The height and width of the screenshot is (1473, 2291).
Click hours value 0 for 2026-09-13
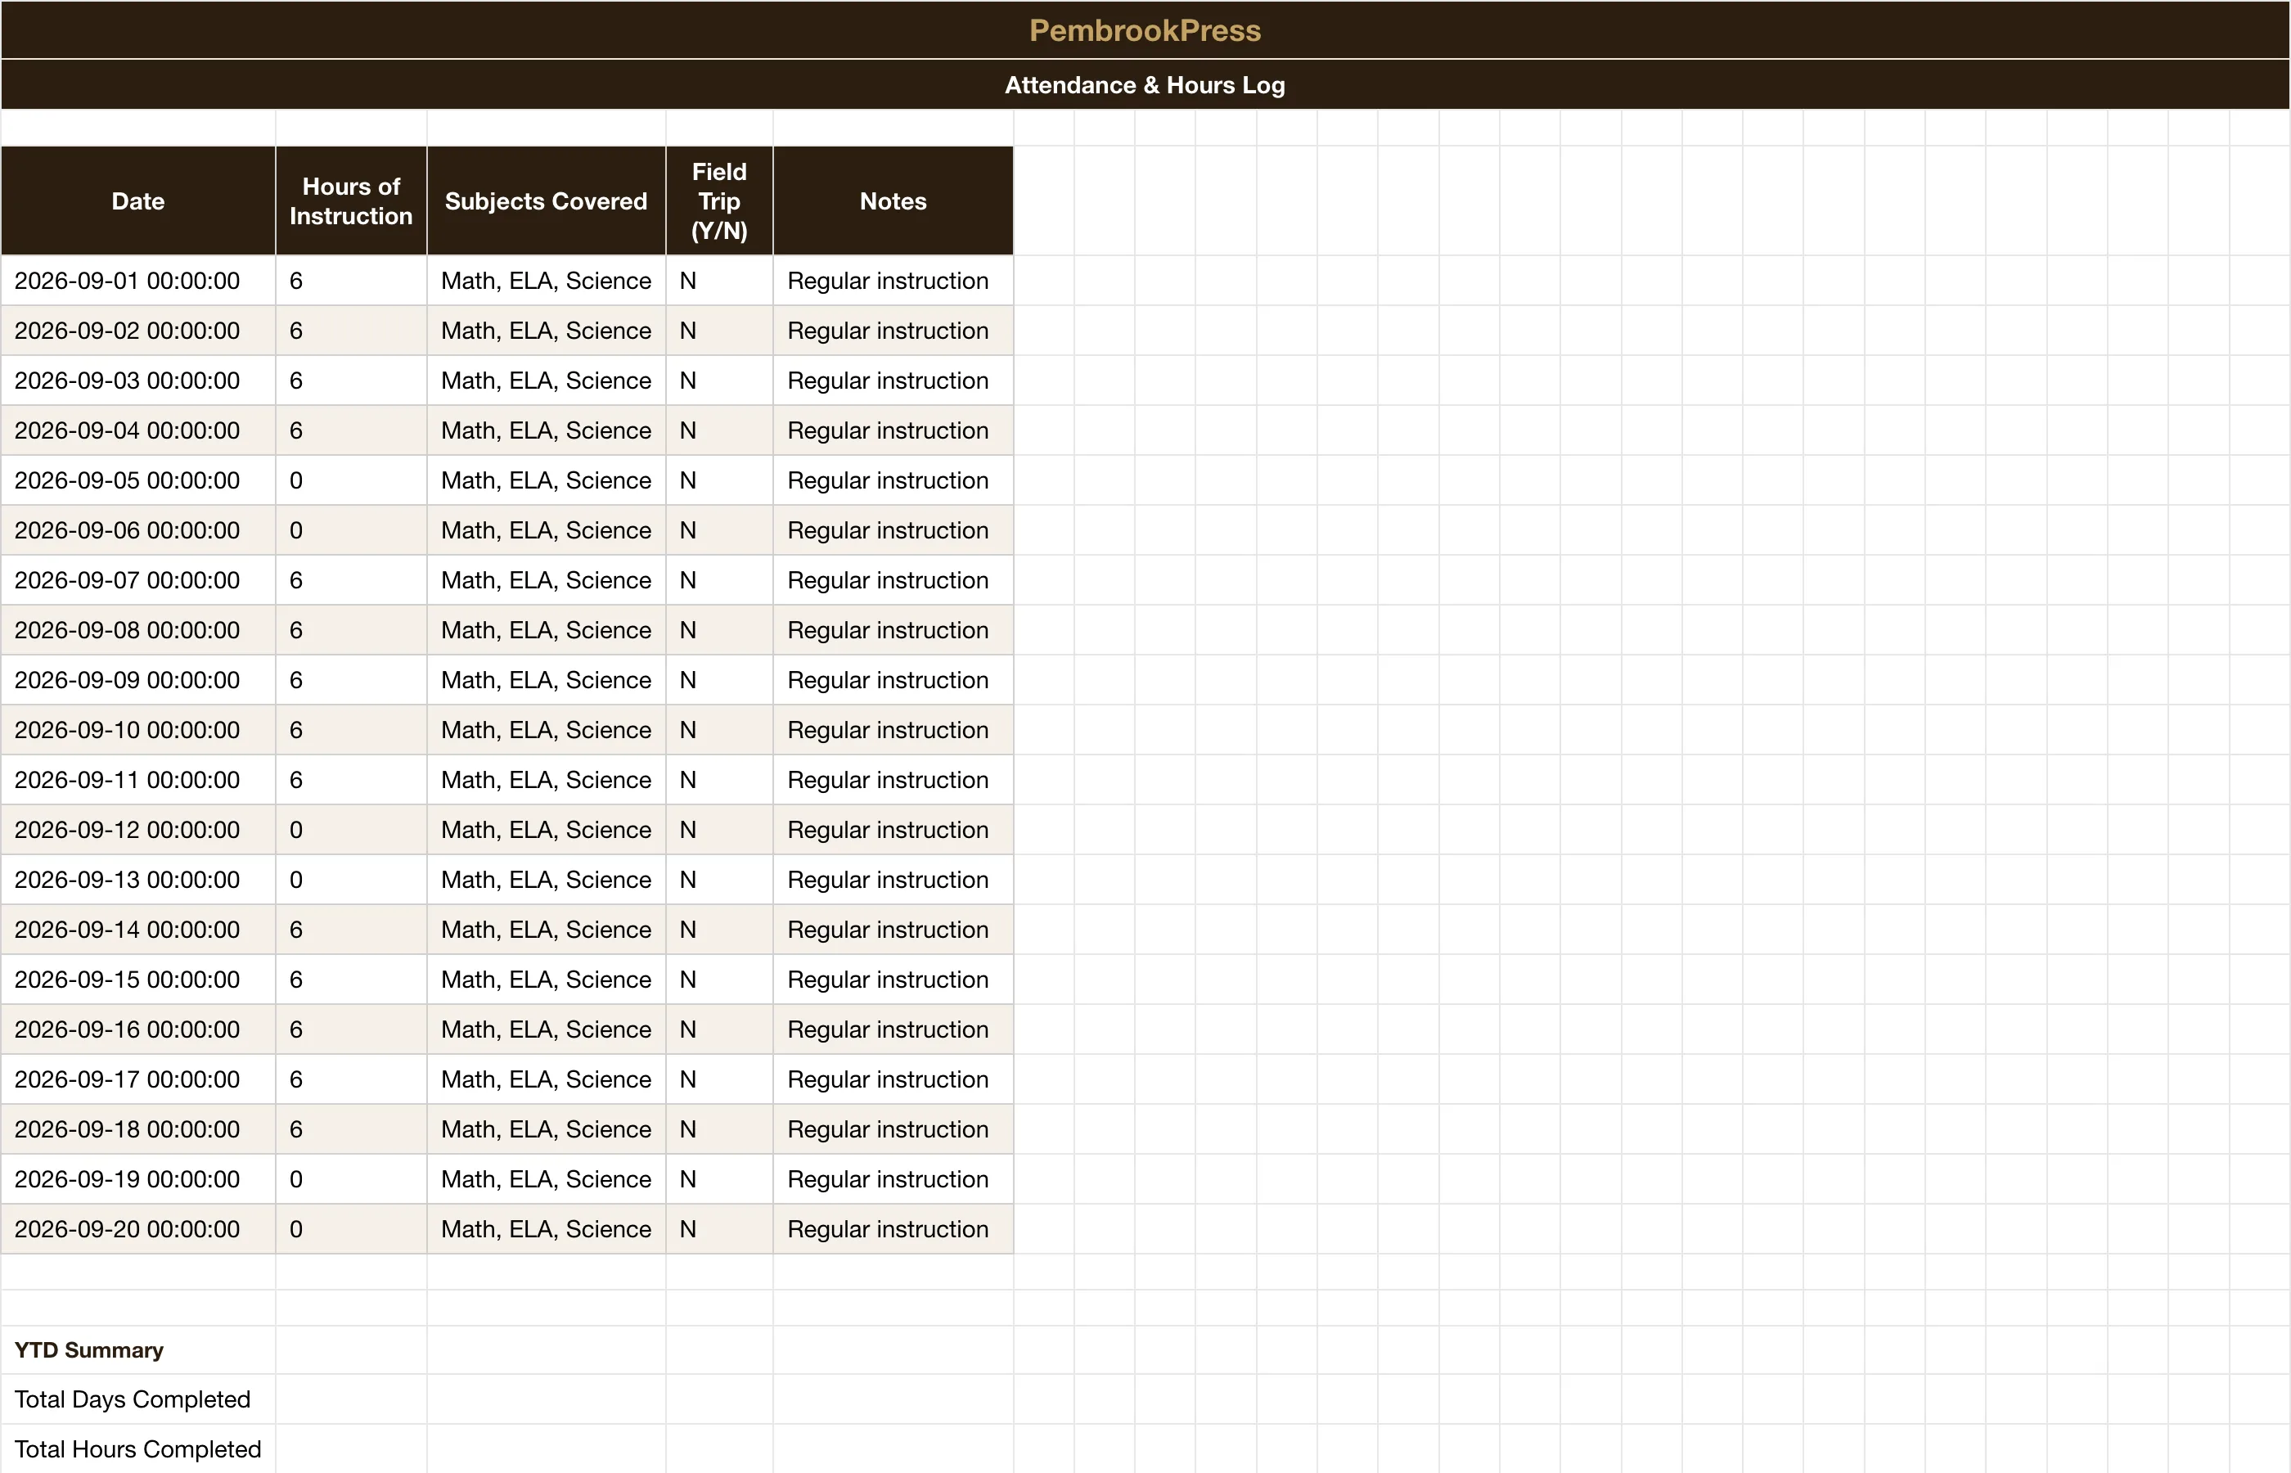351,880
